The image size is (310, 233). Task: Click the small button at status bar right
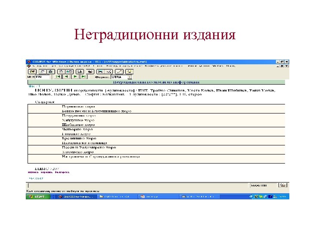click(x=283, y=185)
